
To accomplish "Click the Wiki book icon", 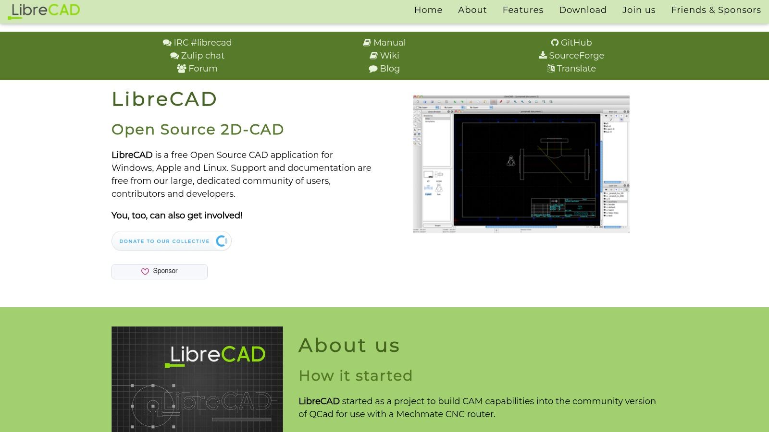I will pos(373,56).
